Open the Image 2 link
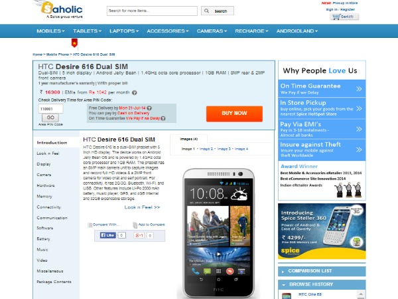The width and height of the screenshot is (398, 299). click(206, 149)
